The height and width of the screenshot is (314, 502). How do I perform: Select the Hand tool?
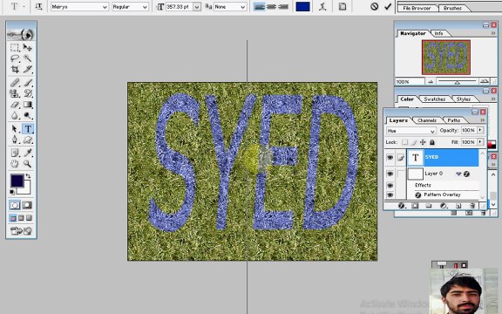click(15, 164)
